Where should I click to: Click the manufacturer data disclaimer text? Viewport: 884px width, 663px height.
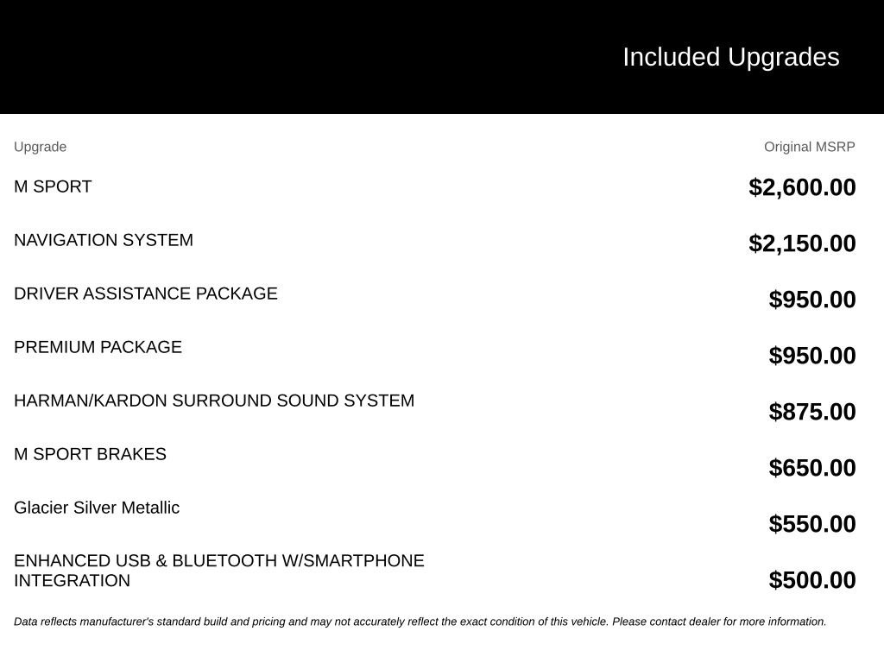pos(420,622)
